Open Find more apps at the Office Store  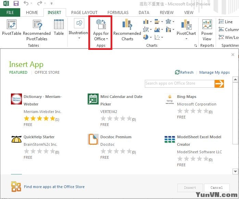(54, 187)
